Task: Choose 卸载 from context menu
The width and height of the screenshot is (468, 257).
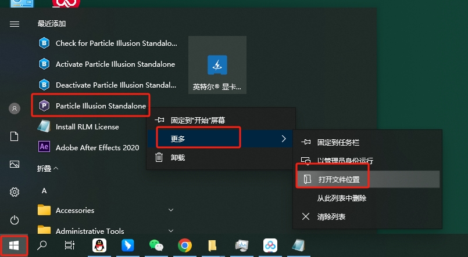Action: click(x=221, y=157)
